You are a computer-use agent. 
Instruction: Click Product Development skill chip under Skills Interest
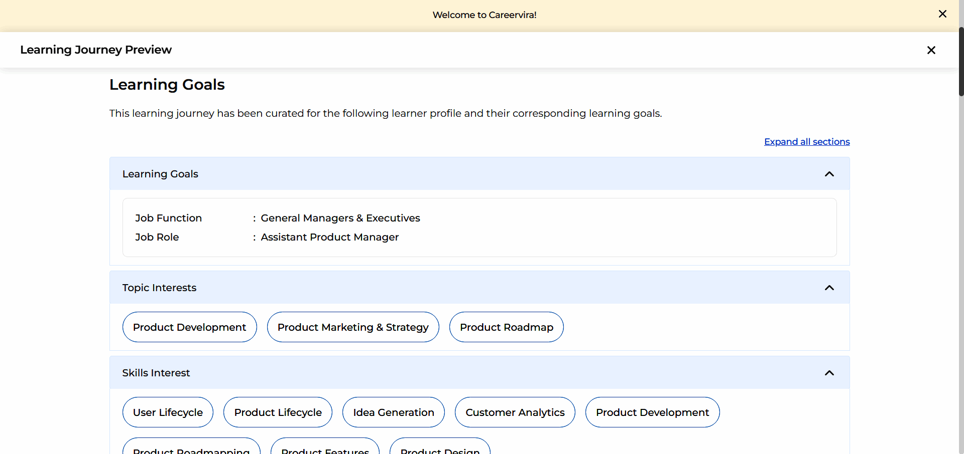pyautogui.click(x=652, y=412)
